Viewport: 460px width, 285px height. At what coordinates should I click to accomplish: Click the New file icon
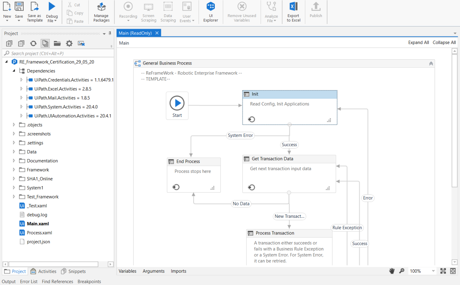point(7,7)
